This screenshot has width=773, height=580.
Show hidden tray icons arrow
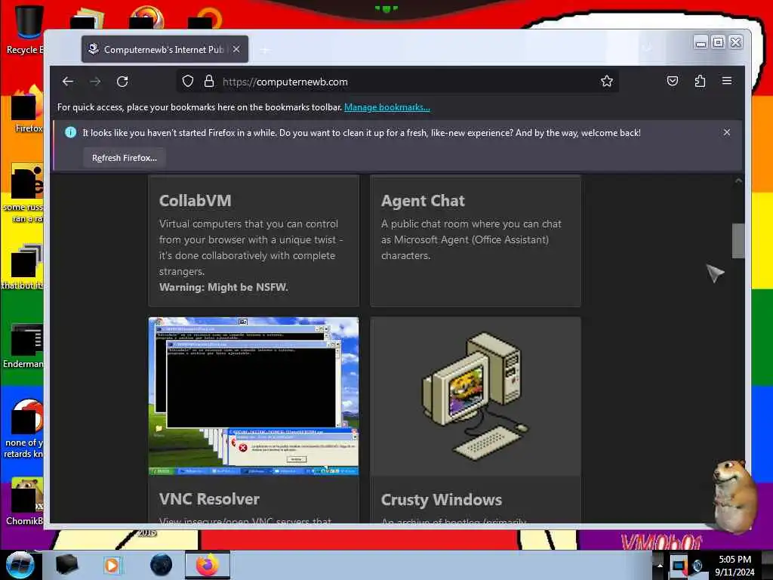pos(660,566)
